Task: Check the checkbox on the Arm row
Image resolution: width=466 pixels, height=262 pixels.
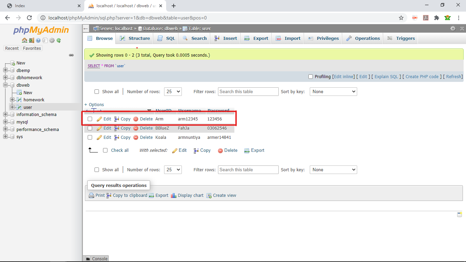Action: (x=90, y=119)
